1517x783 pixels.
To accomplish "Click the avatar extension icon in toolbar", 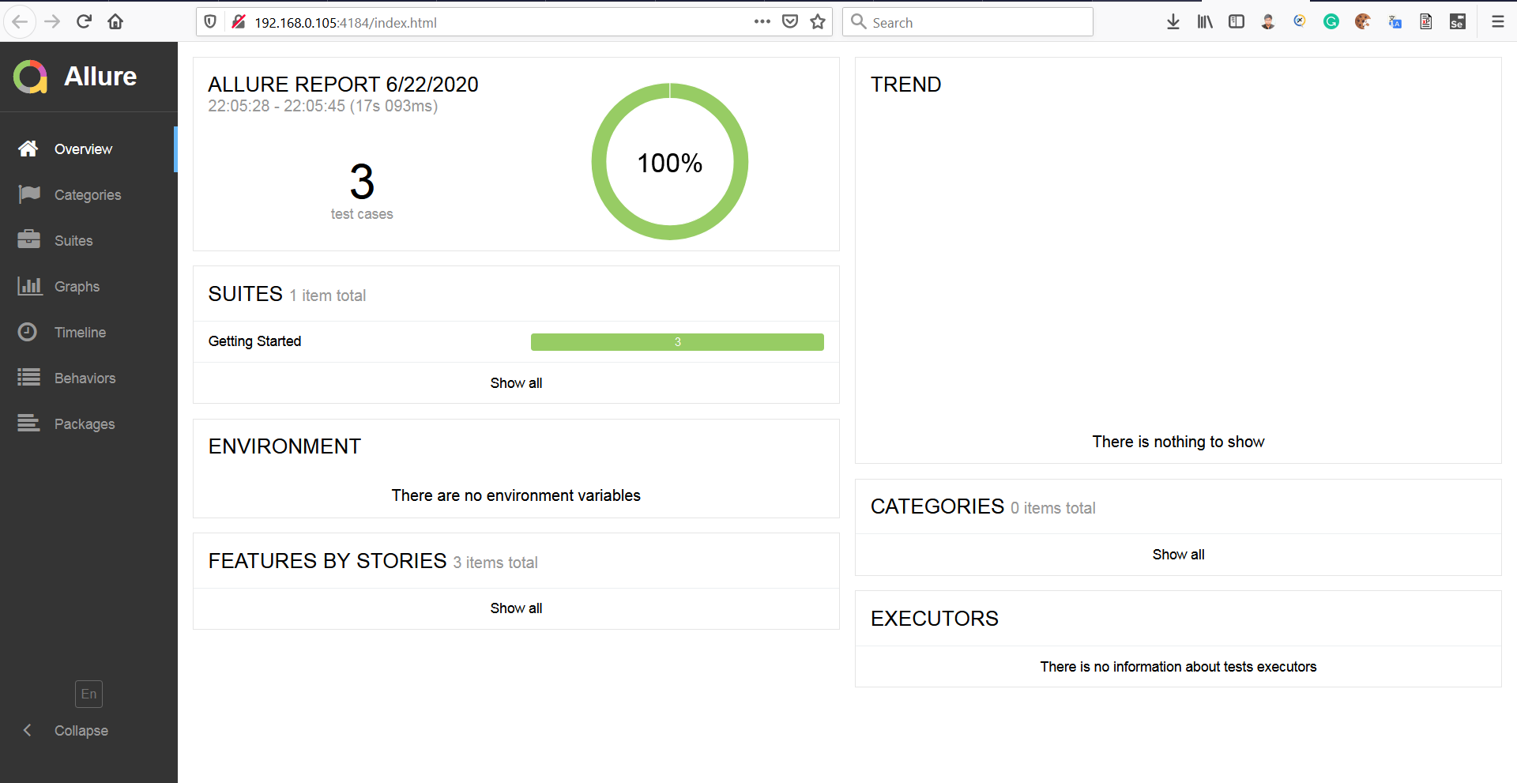I will click(x=1268, y=22).
